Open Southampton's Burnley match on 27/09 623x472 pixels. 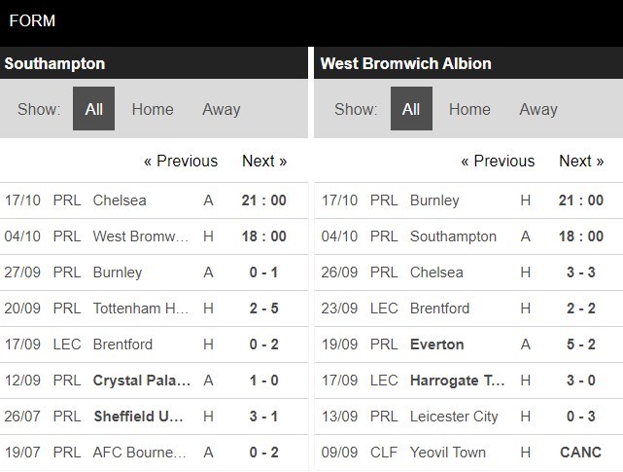118,272
